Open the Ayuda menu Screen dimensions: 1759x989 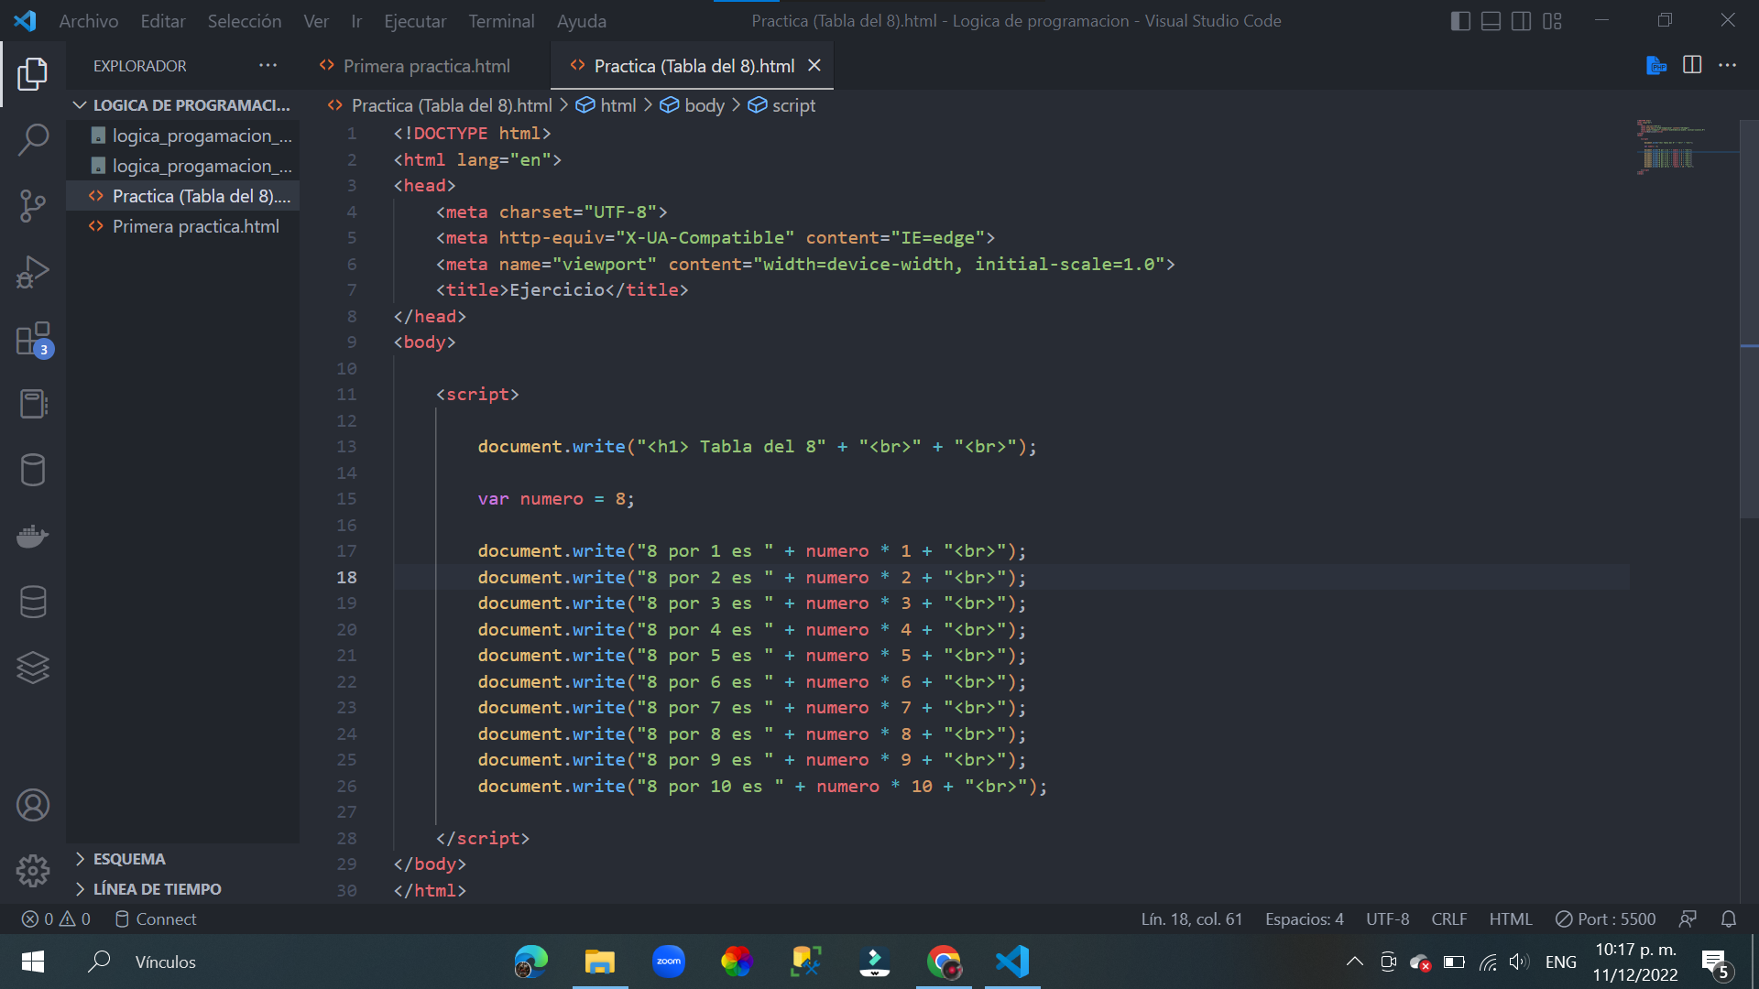(582, 20)
